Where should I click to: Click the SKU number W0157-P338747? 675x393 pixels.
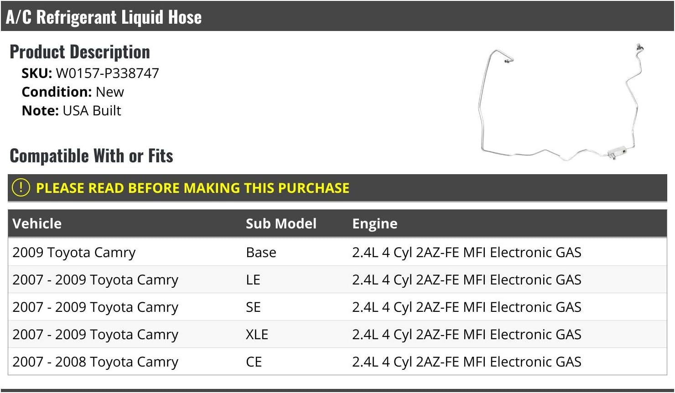coord(107,73)
